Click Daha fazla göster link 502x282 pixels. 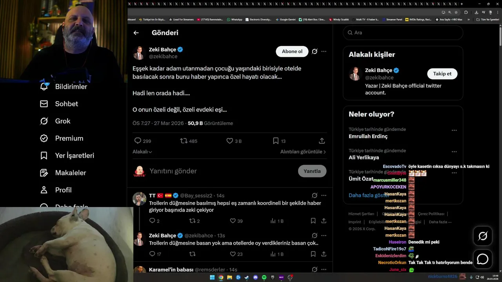369,195
